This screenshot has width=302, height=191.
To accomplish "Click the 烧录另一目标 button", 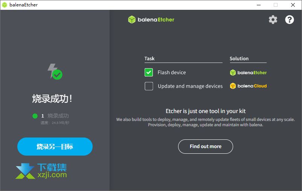I will (x=55, y=147).
